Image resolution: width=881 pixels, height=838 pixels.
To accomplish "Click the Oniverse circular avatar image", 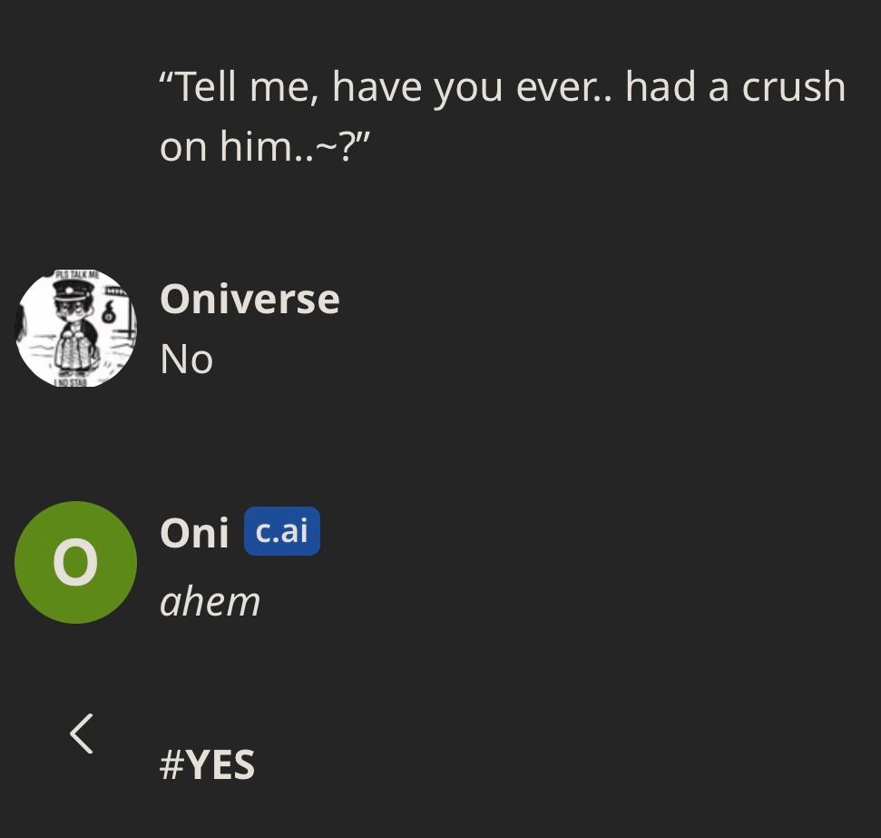I will tap(76, 328).
